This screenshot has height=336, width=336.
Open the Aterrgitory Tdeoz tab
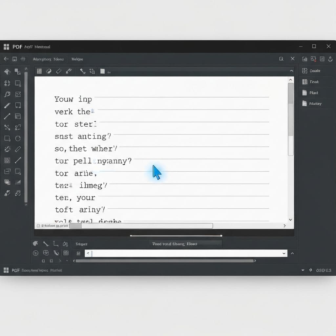(48, 59)
